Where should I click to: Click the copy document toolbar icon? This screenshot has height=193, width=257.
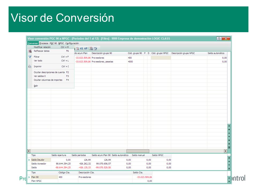point(77,49)
